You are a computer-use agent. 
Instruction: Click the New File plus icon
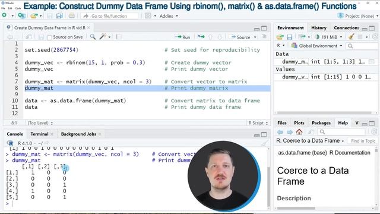pyautogui.click(x=4, y=16)
